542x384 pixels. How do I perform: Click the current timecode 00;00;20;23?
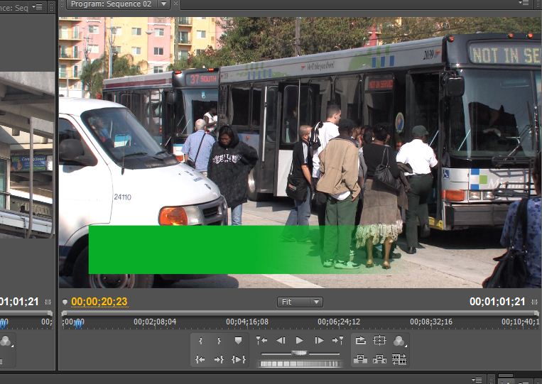[x=99, y=302]
